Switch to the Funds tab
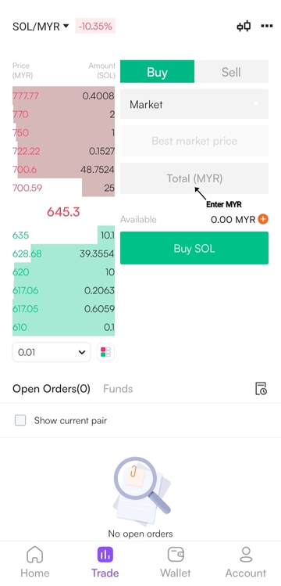The height and width of the screenshot is (586, 281). [118, 389]
